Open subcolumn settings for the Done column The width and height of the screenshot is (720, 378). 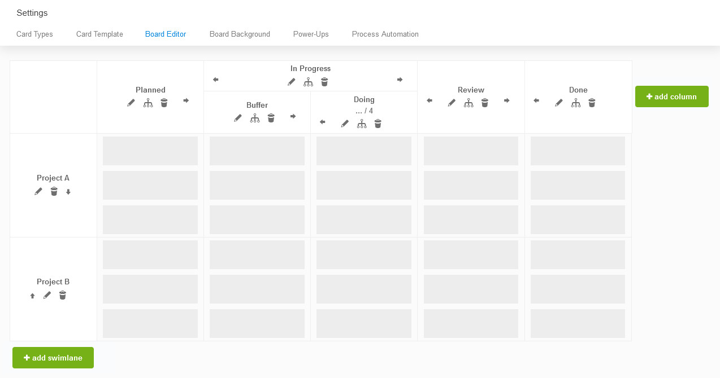(x=575, y=103)
